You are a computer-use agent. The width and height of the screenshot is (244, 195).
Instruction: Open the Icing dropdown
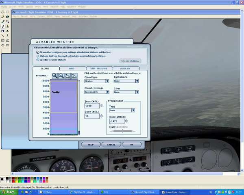[x=126, y=92]
